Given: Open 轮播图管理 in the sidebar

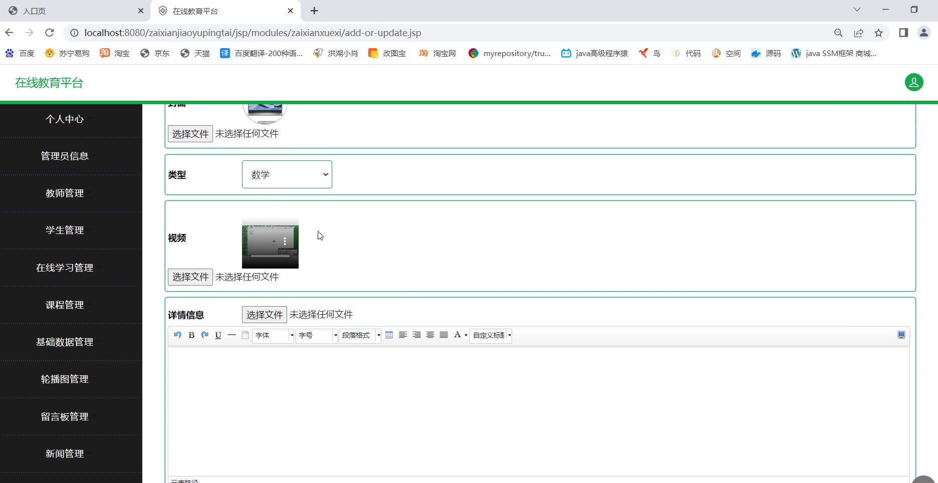Looking at the screenshot, I should (65, 379).
